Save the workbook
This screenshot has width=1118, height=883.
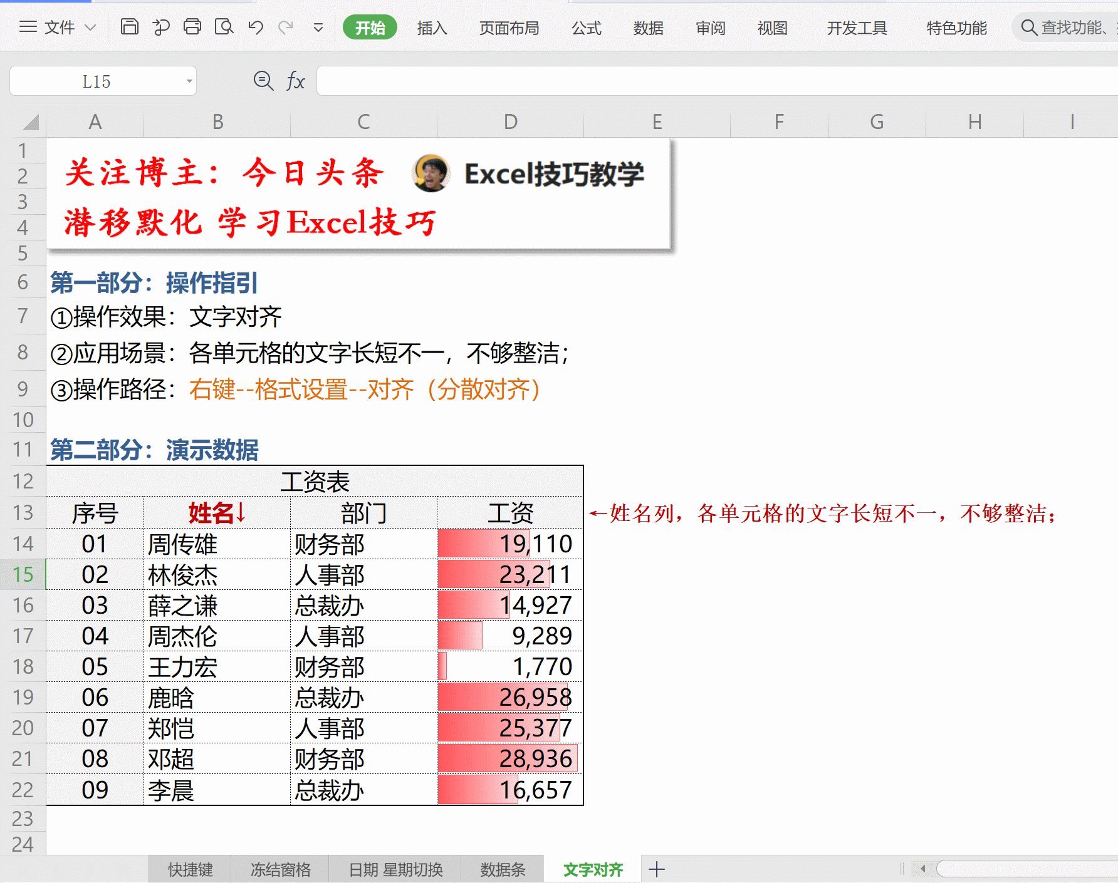(x=130, y=27)
